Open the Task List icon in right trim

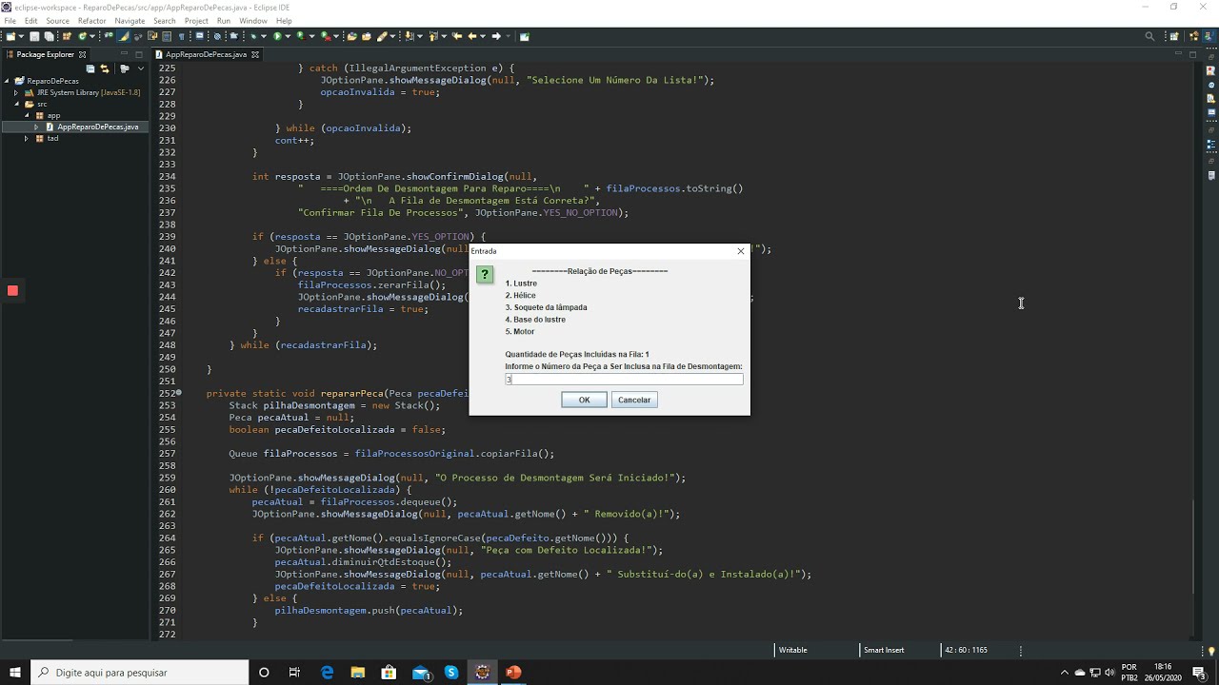tap(1211, 175)
